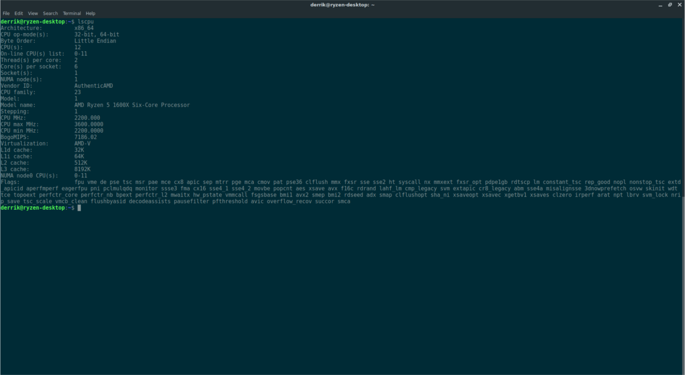Click the Byte Order label
This screenshot has width=685, height=375.
click(x=18, y=41)
